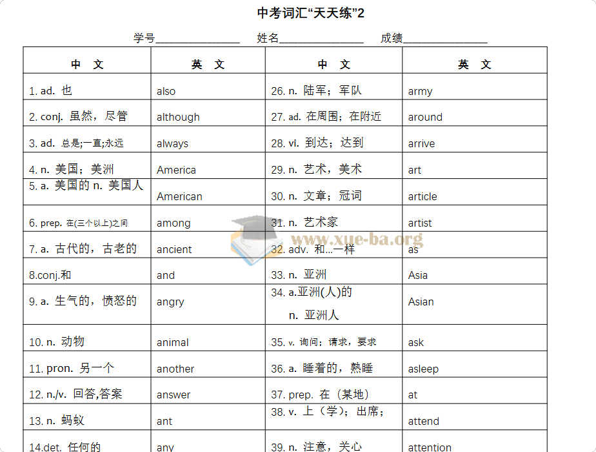Click entry '3. ad. 总是;一直;永远'

pyautogui.click(x=76, y=143)
